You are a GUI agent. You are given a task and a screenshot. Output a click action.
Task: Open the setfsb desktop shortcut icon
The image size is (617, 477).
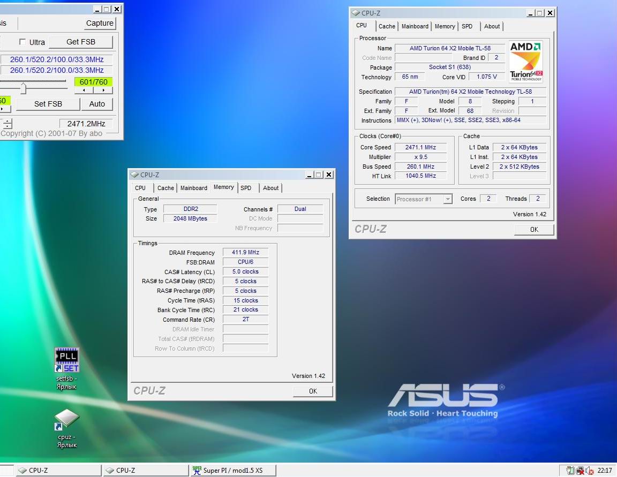66,359
